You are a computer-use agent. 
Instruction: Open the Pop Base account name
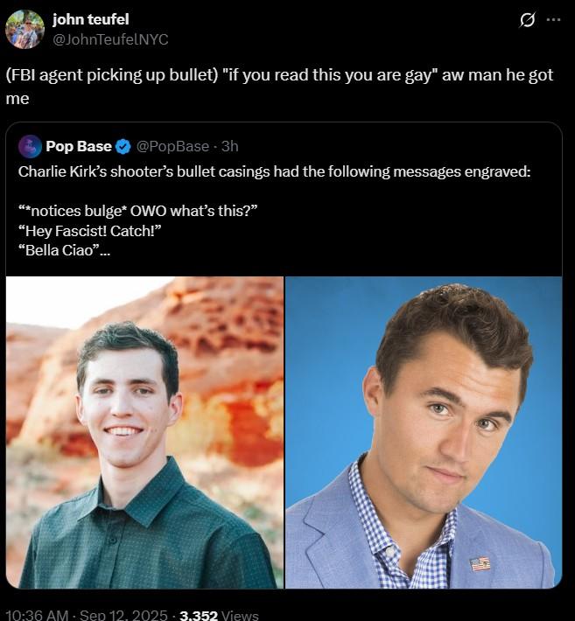point(78,146)
